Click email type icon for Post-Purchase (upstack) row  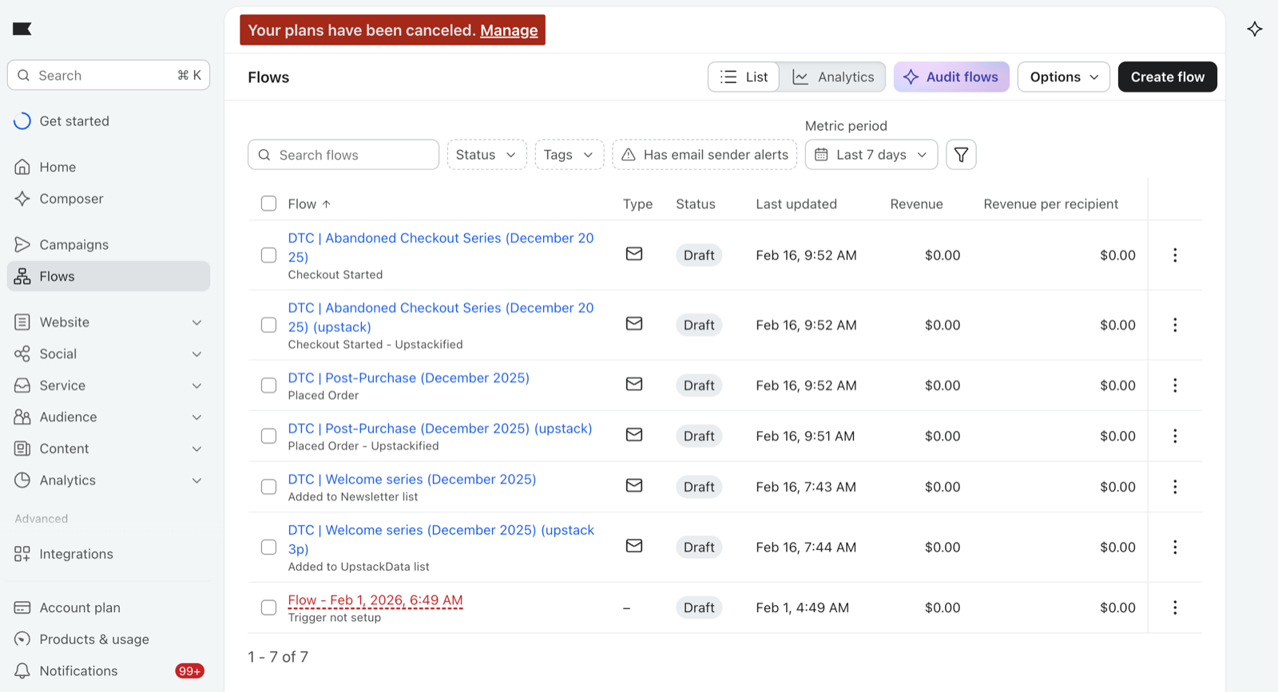pyautogui.click(x=634, y=435)
